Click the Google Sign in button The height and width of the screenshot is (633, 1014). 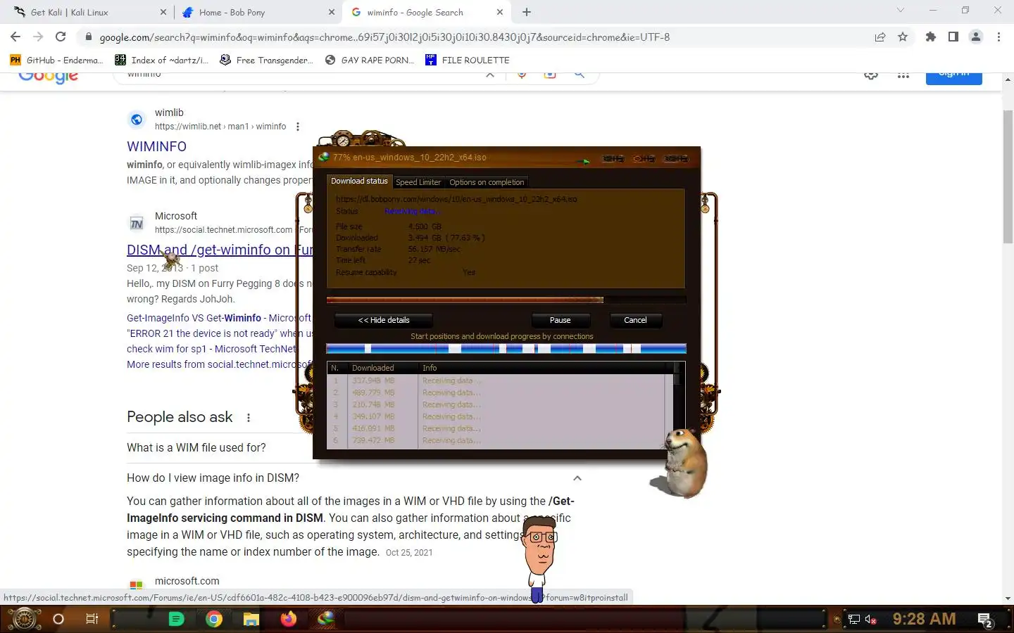point(953,77)
